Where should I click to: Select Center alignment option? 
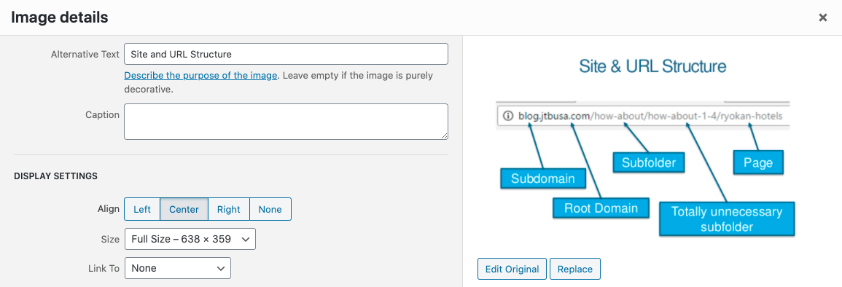[x=184, y=209]
